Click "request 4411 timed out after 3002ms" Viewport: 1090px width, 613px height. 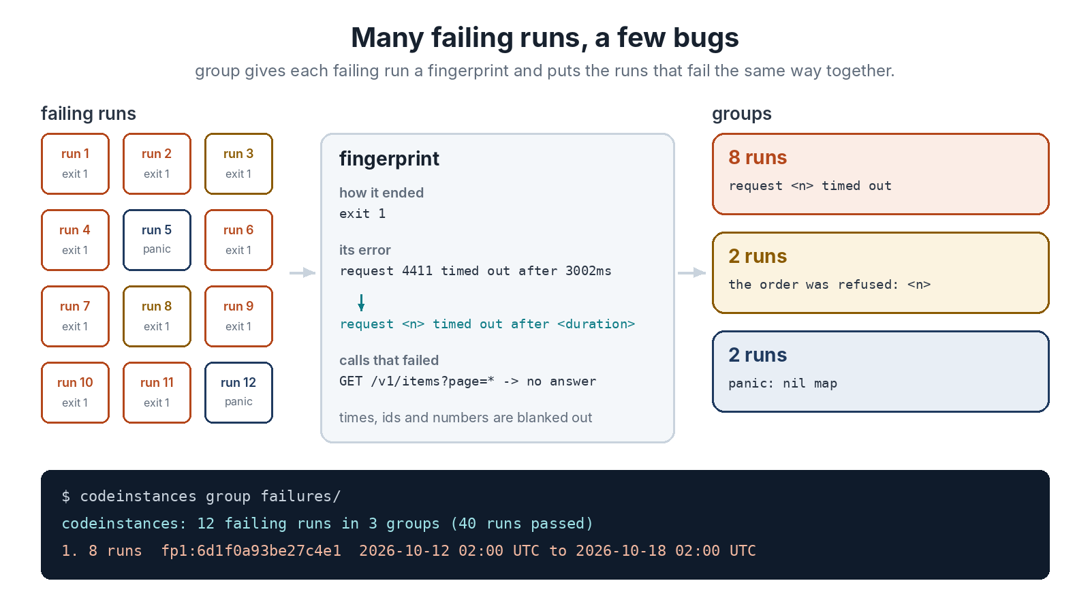[x=476, y=271]
